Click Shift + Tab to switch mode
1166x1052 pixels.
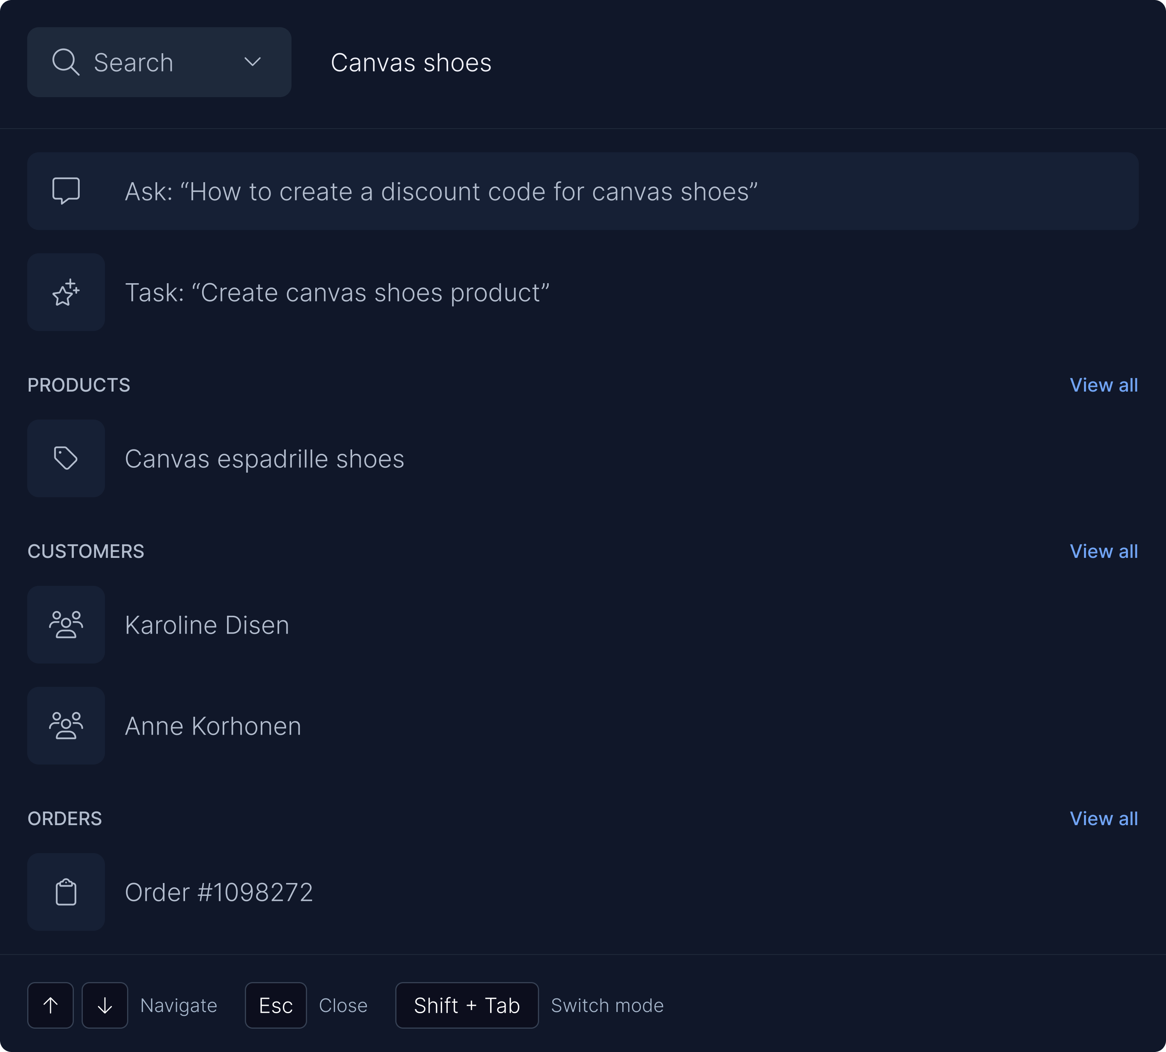(x=466, y=1005)
